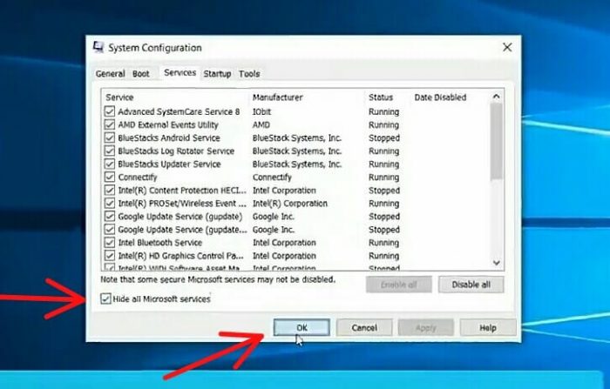The height and width of the screenshot is (389, 610).
Task: Click the services list scrollbar thumb
Action: click(497, 142)
